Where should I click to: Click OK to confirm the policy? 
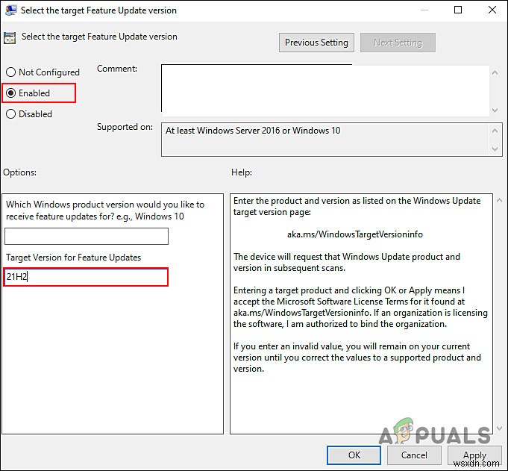click(x=354, y=455)
